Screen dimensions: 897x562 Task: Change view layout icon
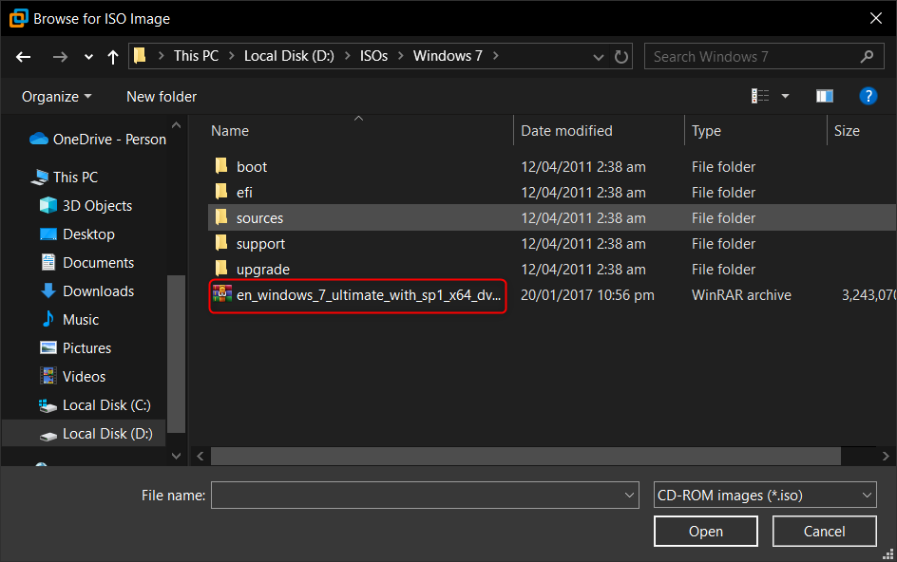[x=760, y=96]
